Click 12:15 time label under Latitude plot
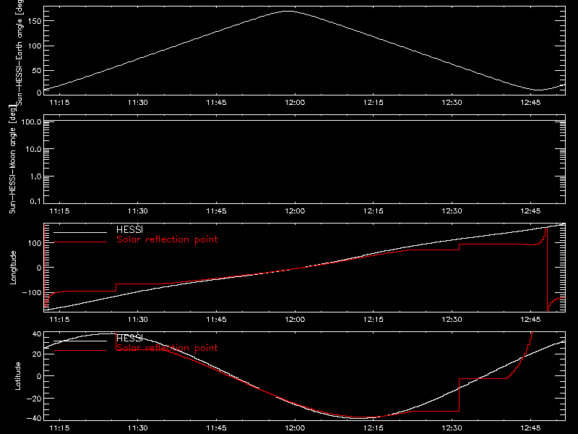The height and width of the screenshot is (434, 578). (x=374, y=427)
